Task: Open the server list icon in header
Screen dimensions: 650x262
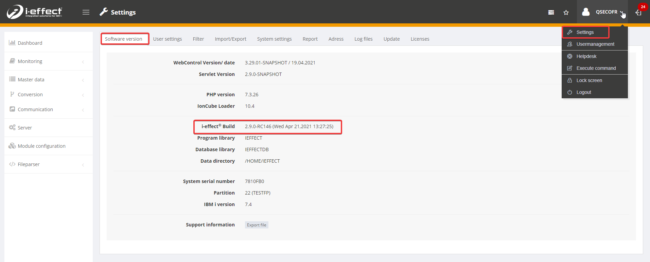Action: (x=551, y=13)
